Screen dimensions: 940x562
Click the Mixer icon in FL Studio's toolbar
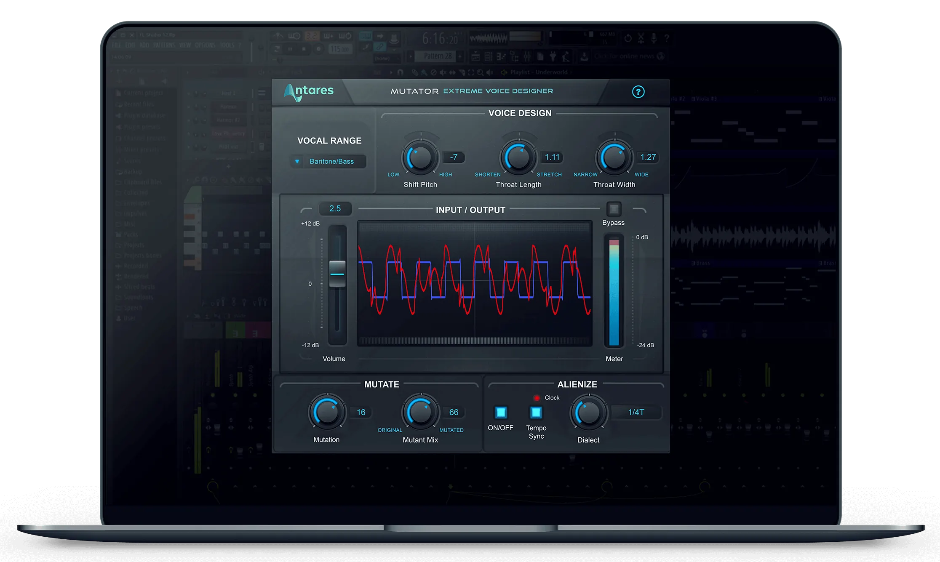pyautogui.click(x=527, y=56)
